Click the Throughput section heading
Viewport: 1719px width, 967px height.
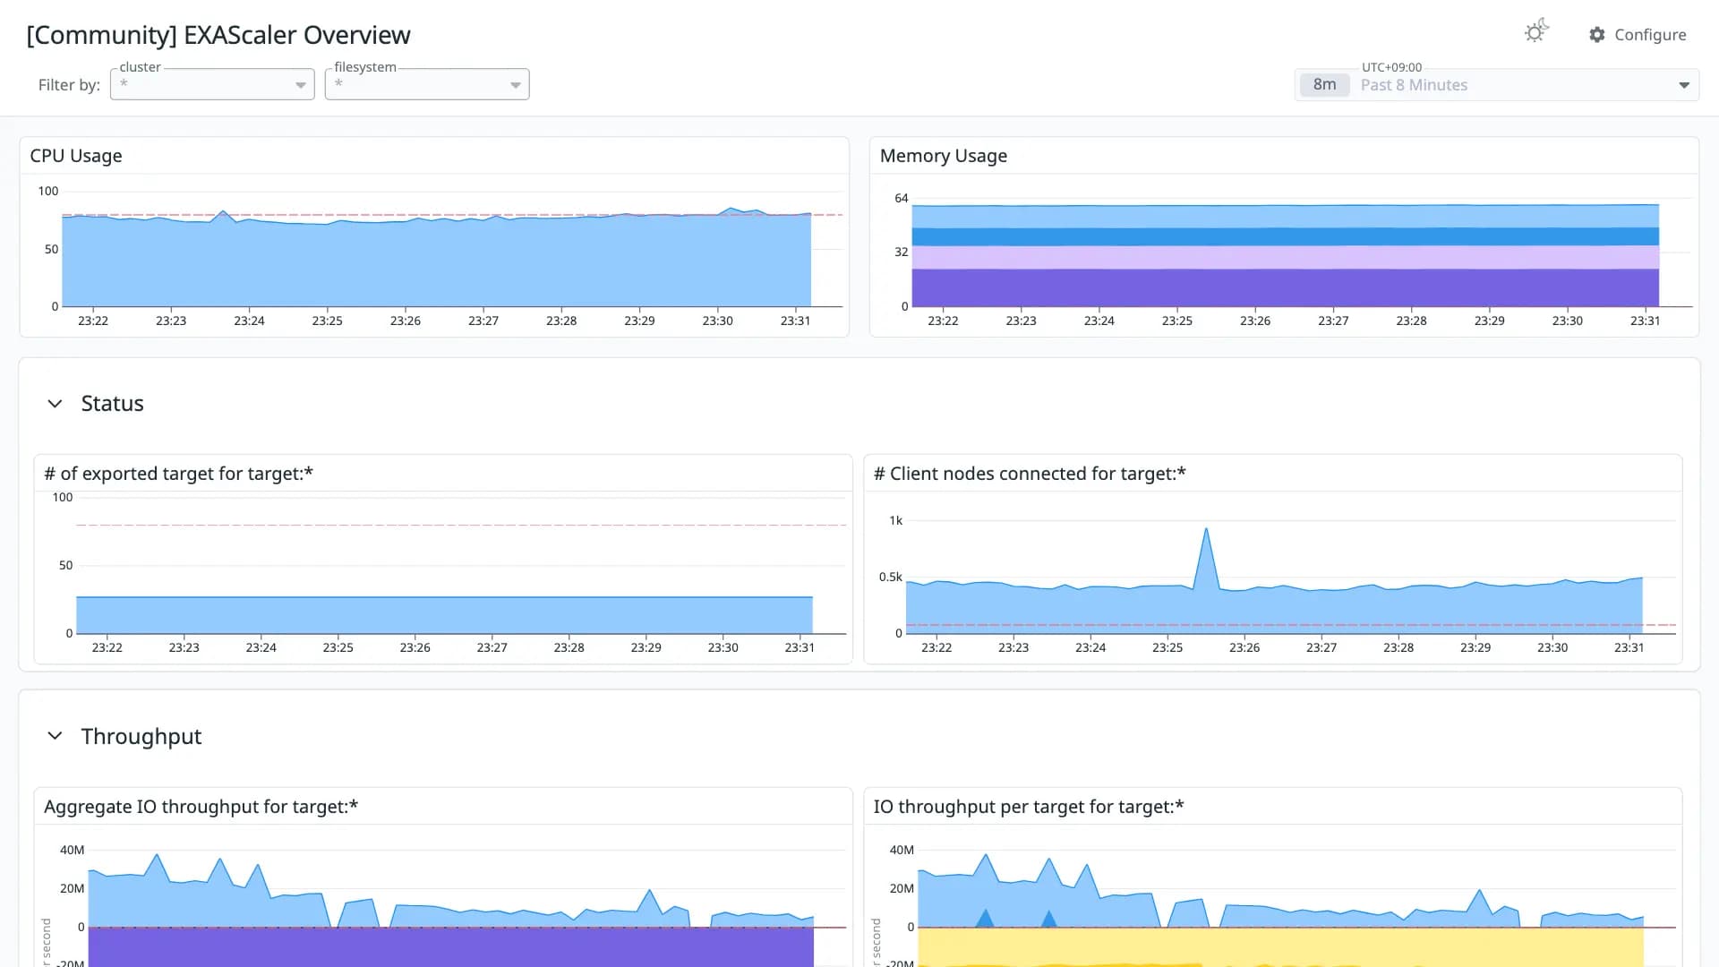tap(141, 736)
